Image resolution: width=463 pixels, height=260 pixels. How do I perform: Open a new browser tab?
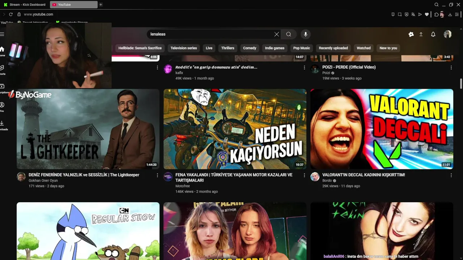click(101, 5)
